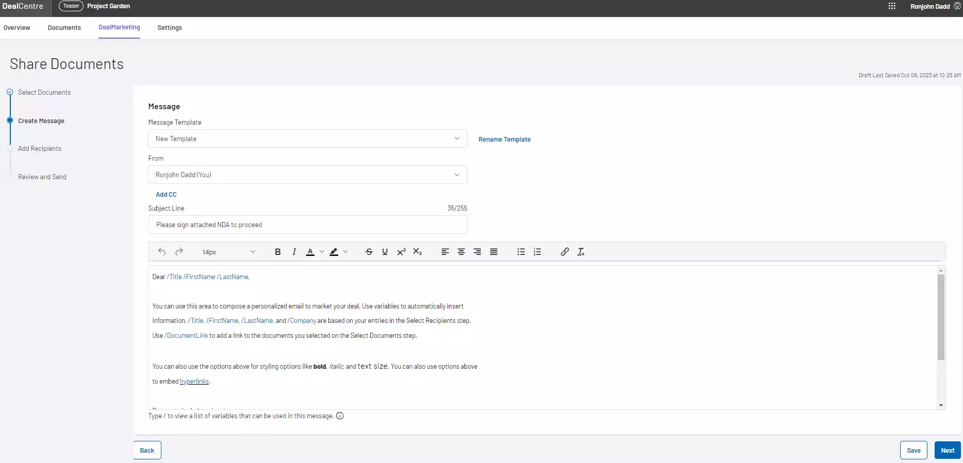
Task: Expand the From sender dropdown
Action: [x=307, y=175]
